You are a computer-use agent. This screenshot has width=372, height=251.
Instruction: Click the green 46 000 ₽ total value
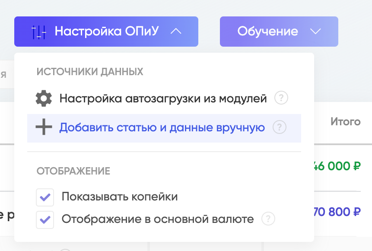click(x=337, y=166)
